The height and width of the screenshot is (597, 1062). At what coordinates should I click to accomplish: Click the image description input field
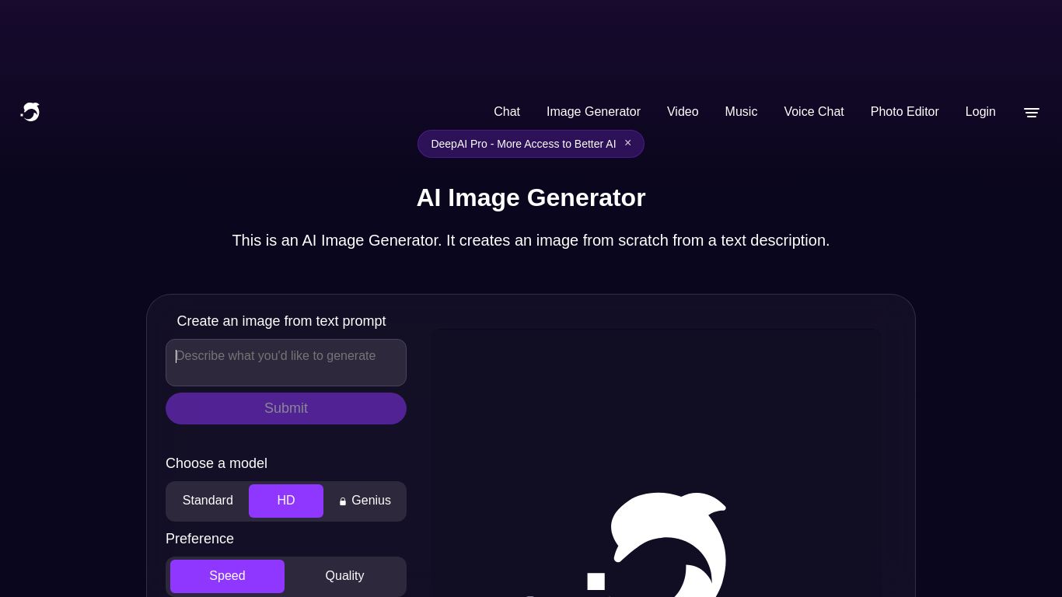[x=286, y=362]
